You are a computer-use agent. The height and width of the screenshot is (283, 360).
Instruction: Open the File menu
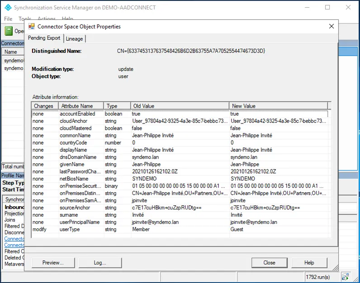pos(8,19)
